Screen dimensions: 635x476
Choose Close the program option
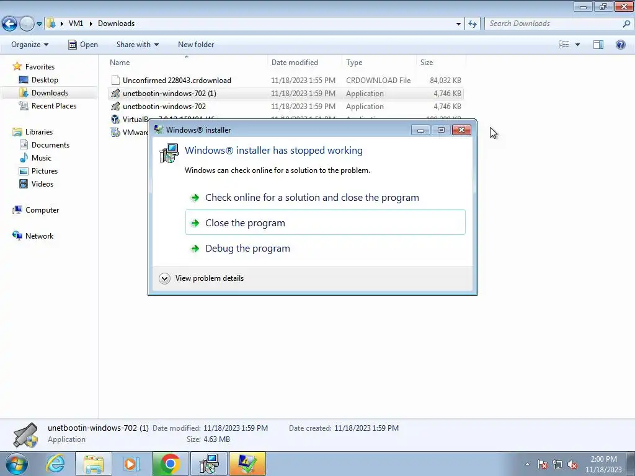tap(325, 223)
